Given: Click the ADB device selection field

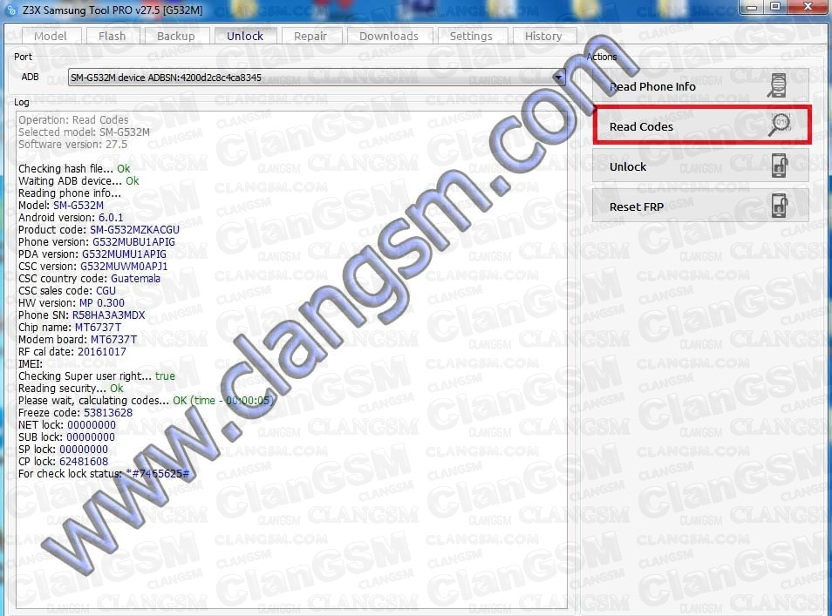Looking at the screenshot, I should pos(317,78).
